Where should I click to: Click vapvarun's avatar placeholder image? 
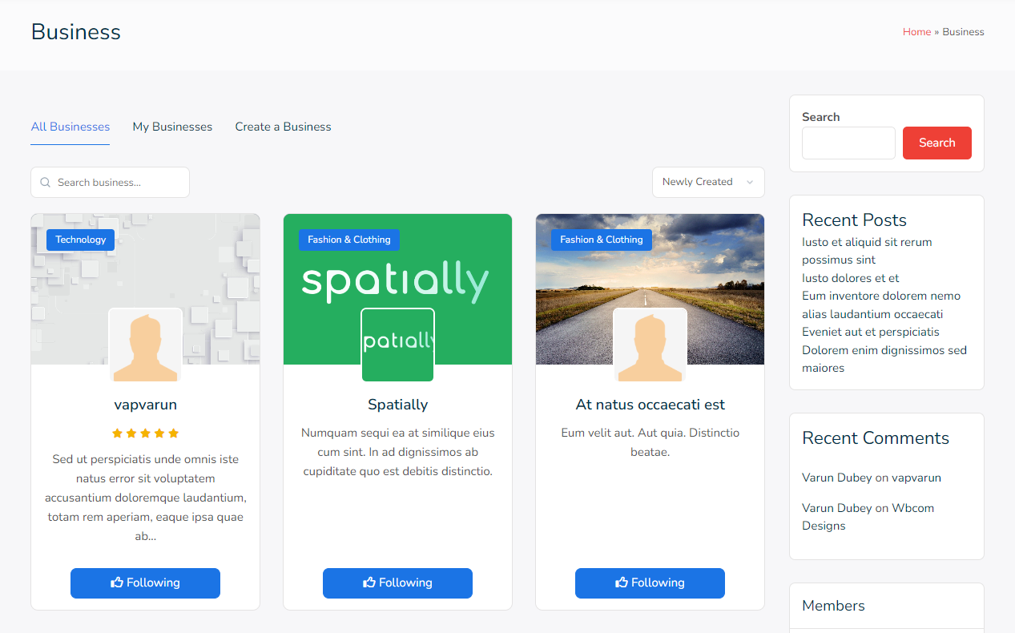click(145, 345)
